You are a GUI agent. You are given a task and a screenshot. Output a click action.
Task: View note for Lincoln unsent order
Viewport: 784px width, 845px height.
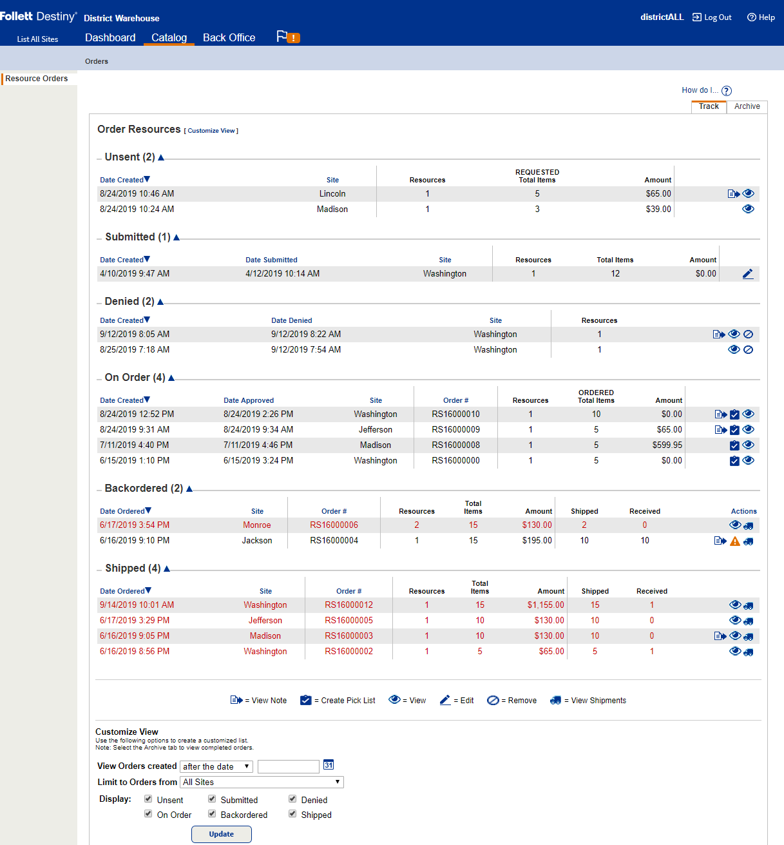[x=734, y=194]
